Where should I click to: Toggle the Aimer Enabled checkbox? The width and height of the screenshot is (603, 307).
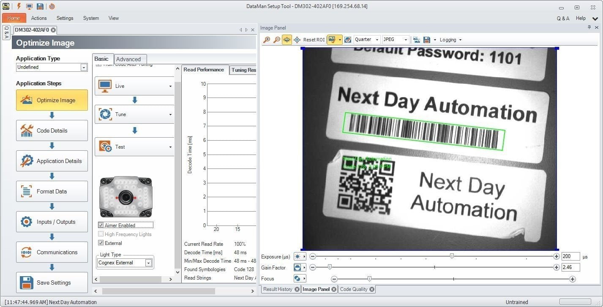[x=101, y=225]
